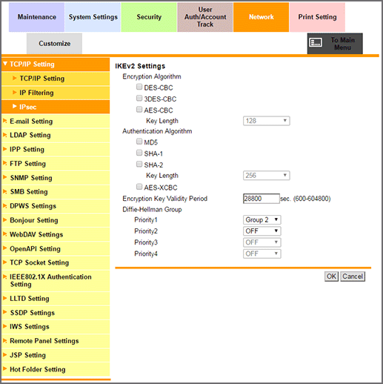Click the Encryption Key Validity Period field
Screen dimensions: 383x384
[262, 199]
